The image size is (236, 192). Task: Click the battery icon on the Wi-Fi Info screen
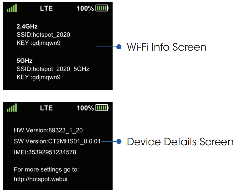102,8
